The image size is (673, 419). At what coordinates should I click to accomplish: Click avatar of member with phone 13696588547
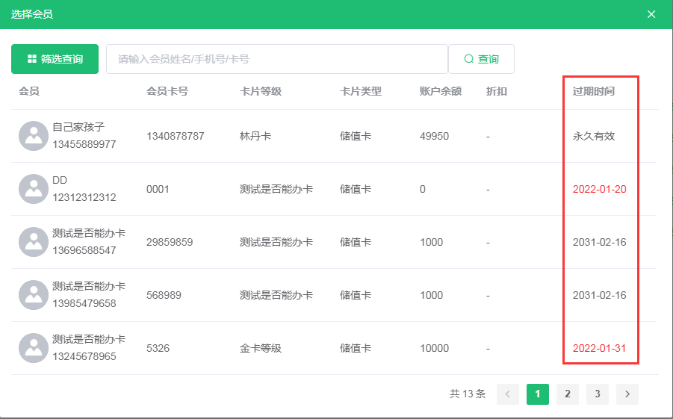34,242
